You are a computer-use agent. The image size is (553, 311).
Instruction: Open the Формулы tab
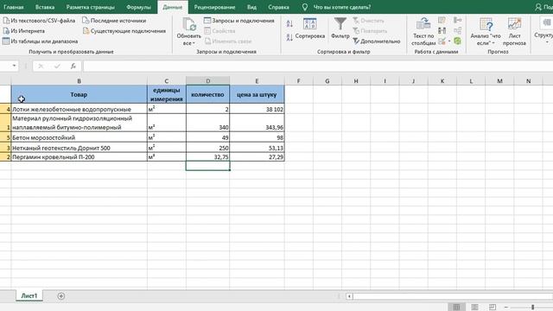coord(138,7)
